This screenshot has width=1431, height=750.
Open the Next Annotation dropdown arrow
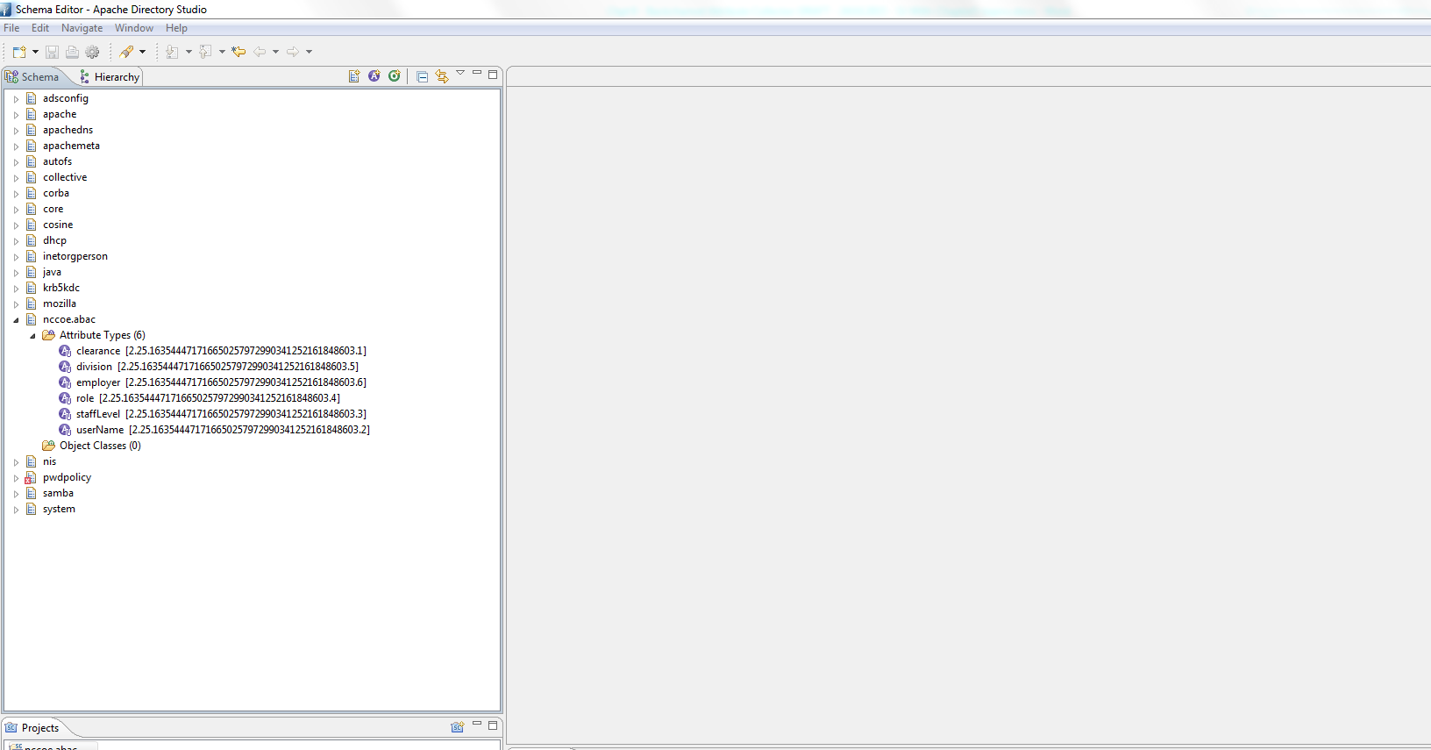coord(189,52)
